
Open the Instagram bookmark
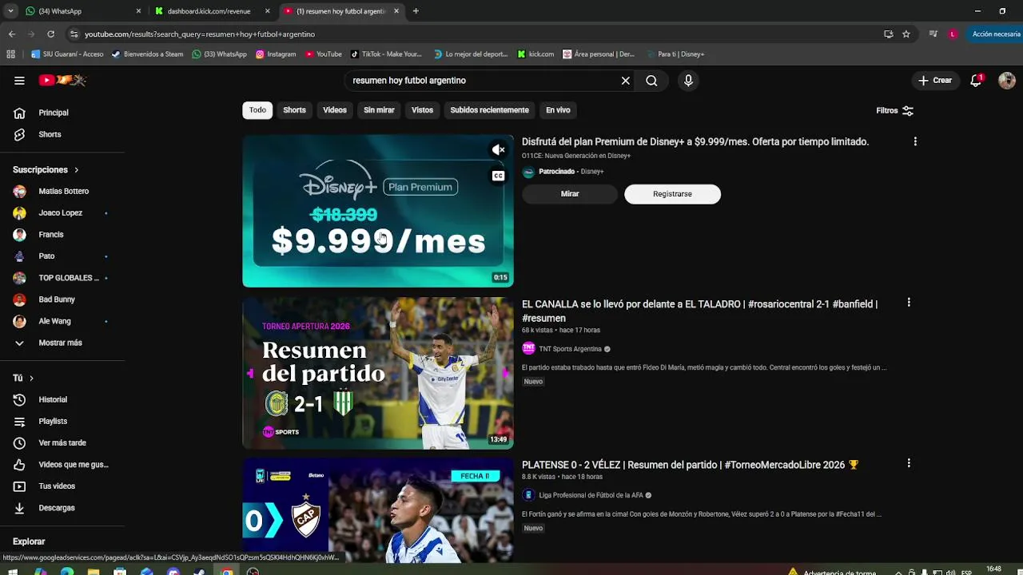(276, 54)
